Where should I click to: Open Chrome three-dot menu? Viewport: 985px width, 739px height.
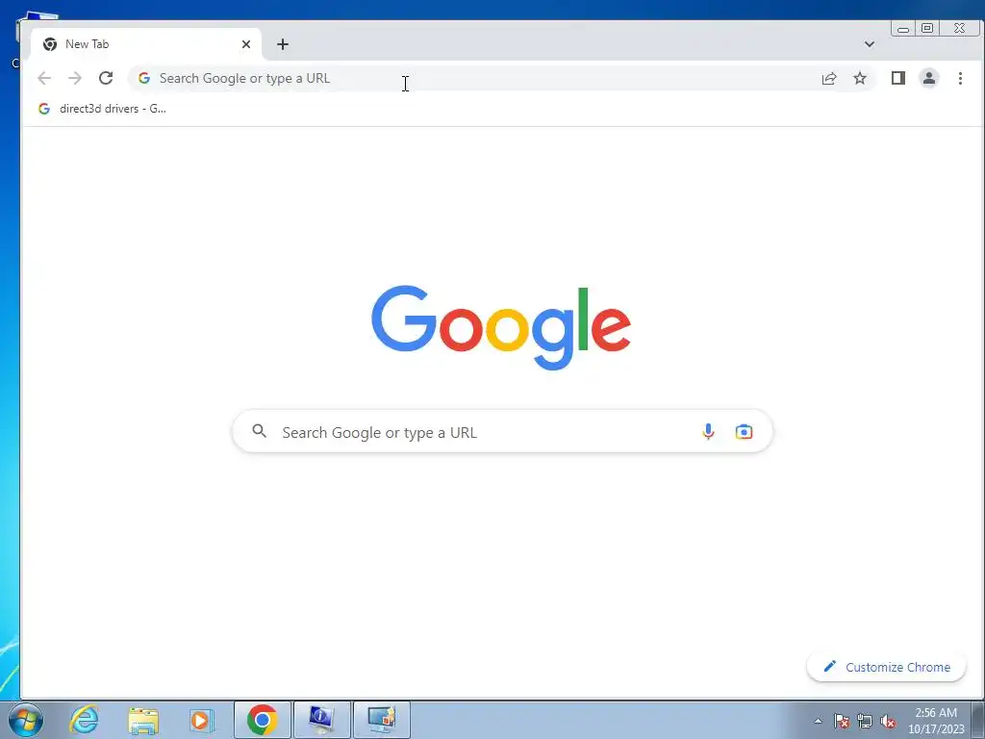(960, 78)
